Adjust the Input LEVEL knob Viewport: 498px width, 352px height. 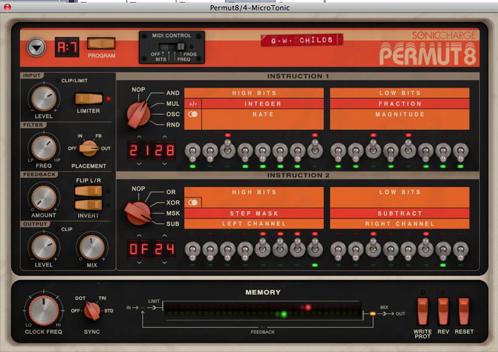[x=44, y=99]
